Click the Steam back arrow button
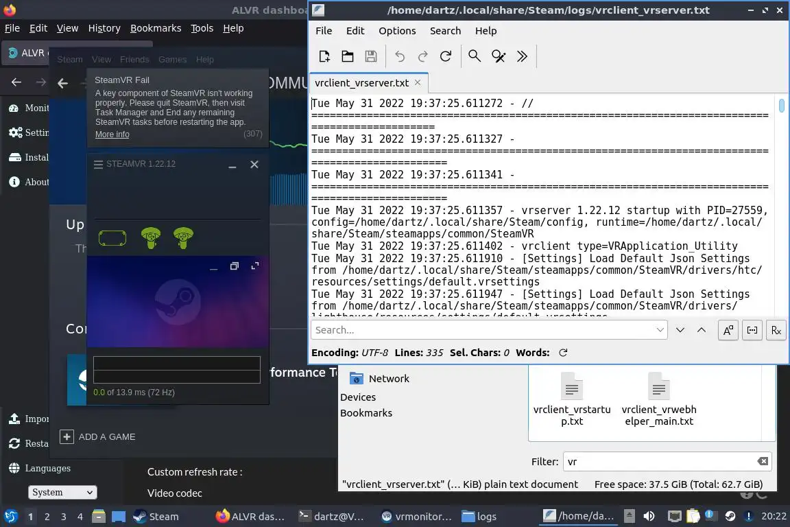The width and height of the screenshot is (790, 527). point(62,83)
